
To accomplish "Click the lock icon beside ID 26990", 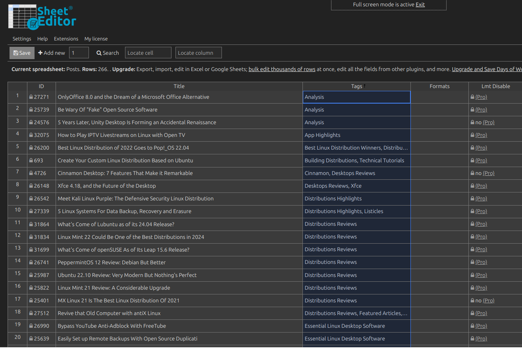I will 31,326.
